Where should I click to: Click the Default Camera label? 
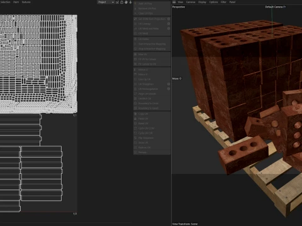pos(276,7)
